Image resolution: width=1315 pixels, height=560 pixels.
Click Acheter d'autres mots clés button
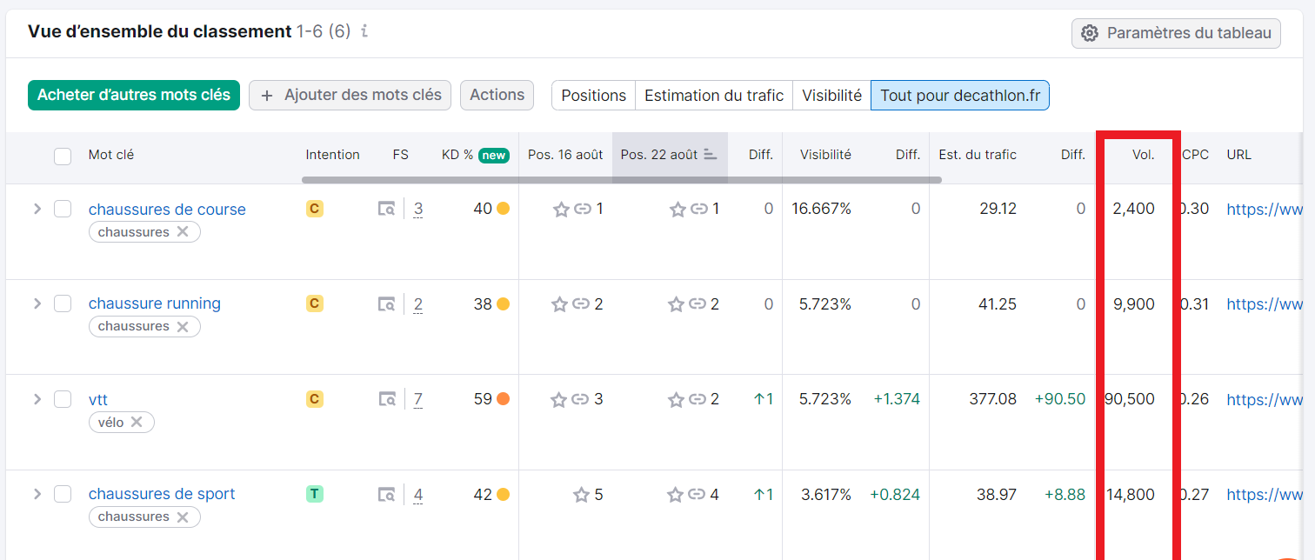click(x=134, y=95)
